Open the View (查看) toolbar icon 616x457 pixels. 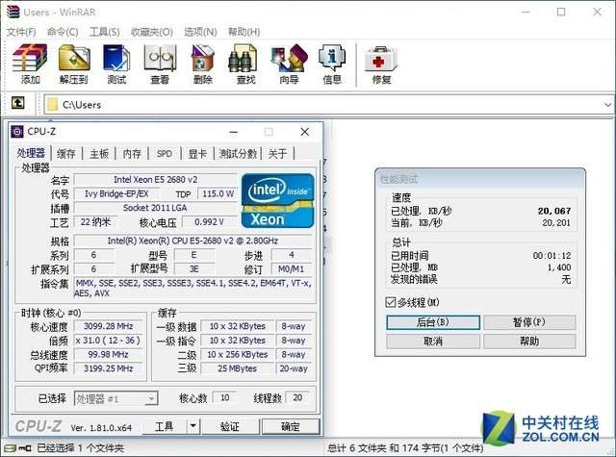(160, 58)
